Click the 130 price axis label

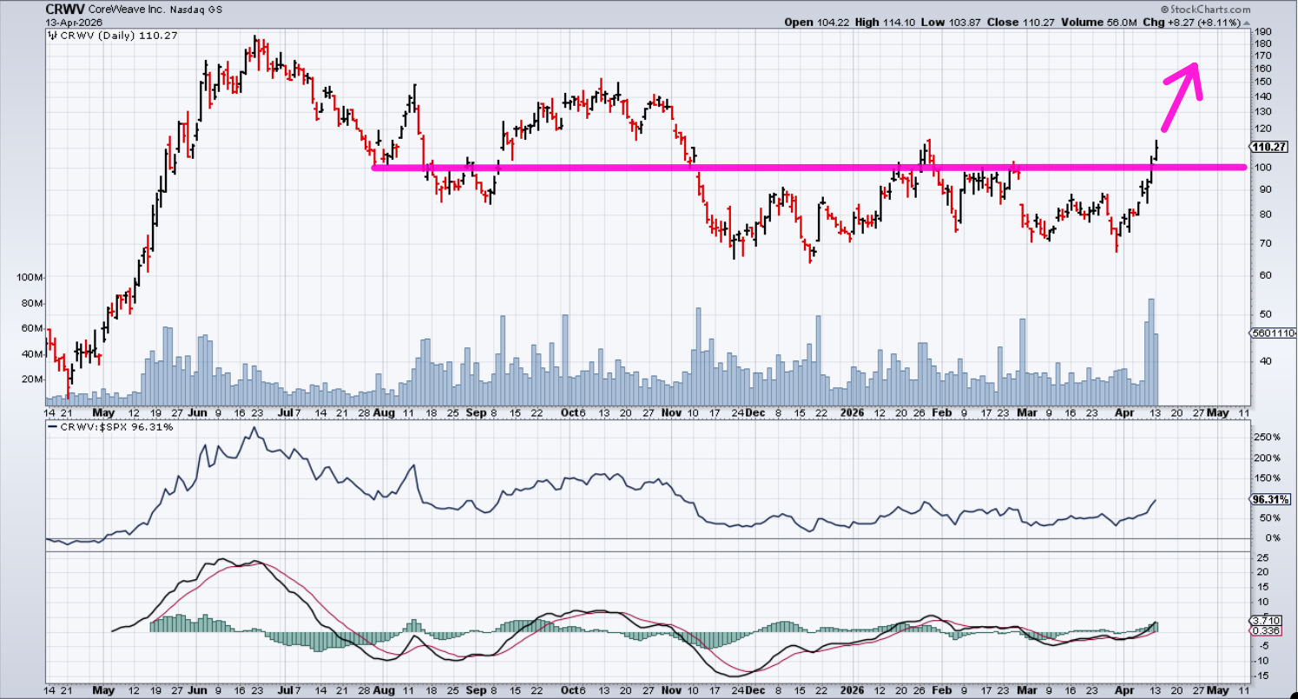click(x=1262, y=113)
